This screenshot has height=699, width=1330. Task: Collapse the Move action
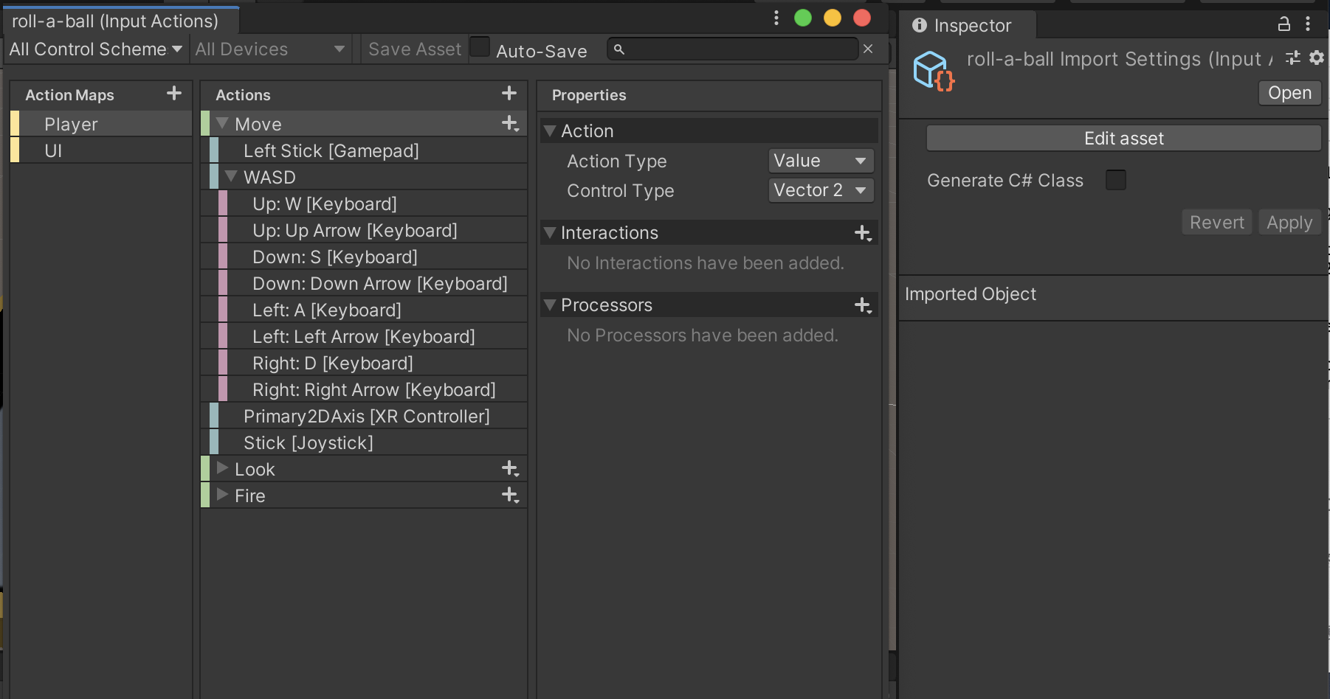pyautogui.click(x=222, y=123)
